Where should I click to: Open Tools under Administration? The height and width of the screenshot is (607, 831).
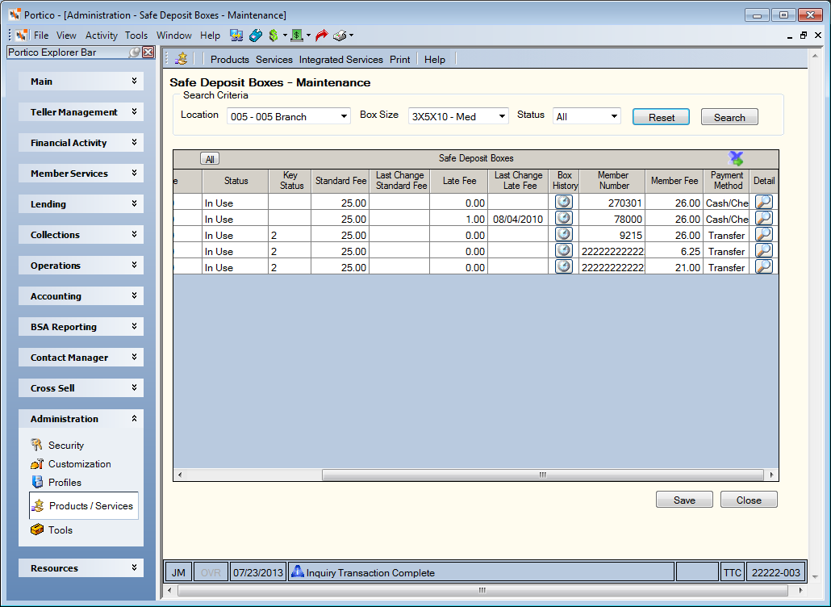[52, 530]
